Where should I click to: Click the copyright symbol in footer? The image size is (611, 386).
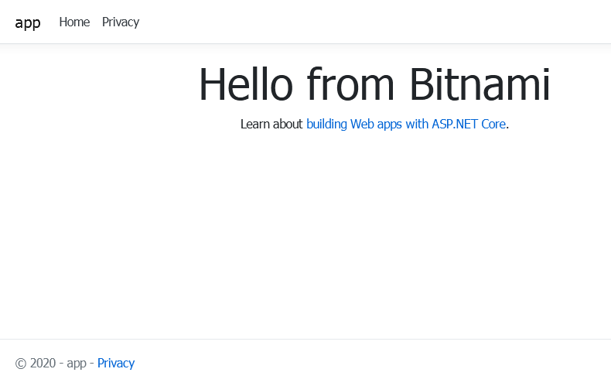point(21,364)
